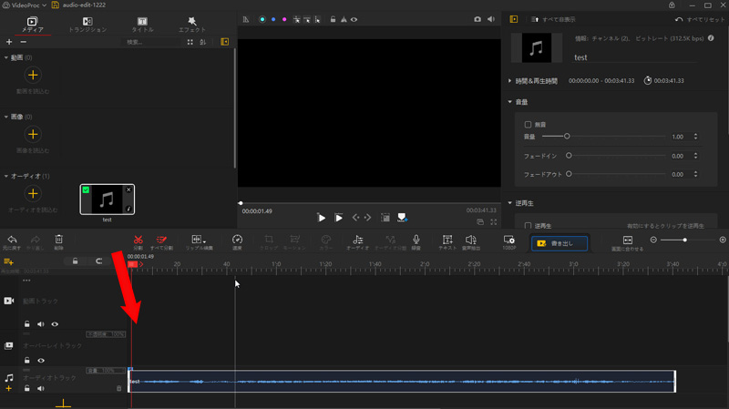729x409 pixels.
Task: Take a snapshot with the camera icon
Action: coord(477,19)
